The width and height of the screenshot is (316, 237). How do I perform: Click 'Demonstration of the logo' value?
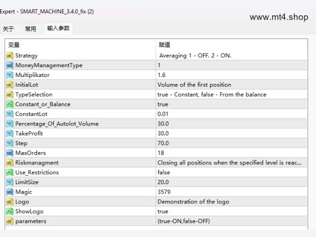click(193, 202)
